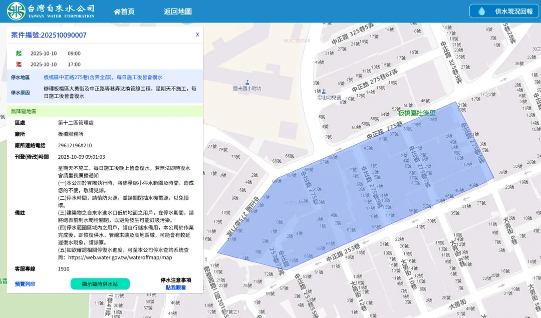Select 返回地圖 in header
Viewport: 541px width, 318px height.
click(177, 12)
